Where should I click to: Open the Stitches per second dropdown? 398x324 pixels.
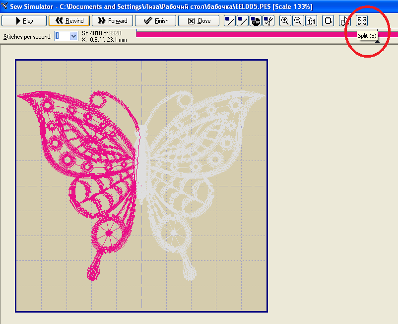(x=73, y=36)
